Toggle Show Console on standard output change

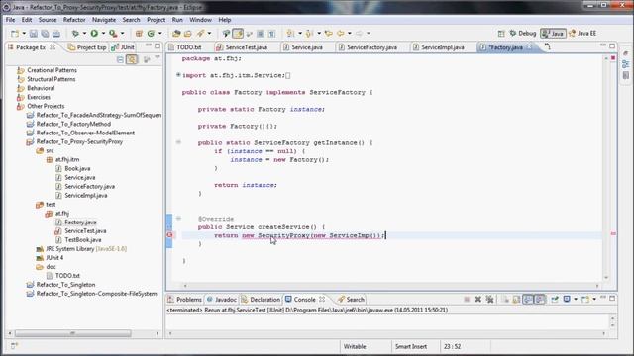[x=528, y=299]
